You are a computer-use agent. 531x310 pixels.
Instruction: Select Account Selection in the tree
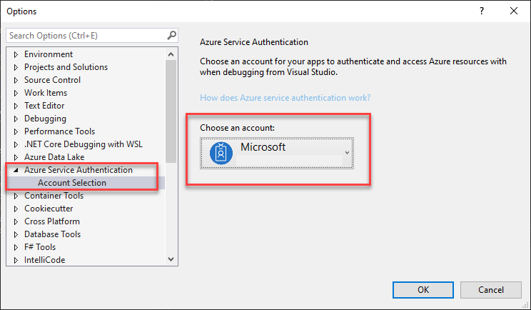pos(72,183)
